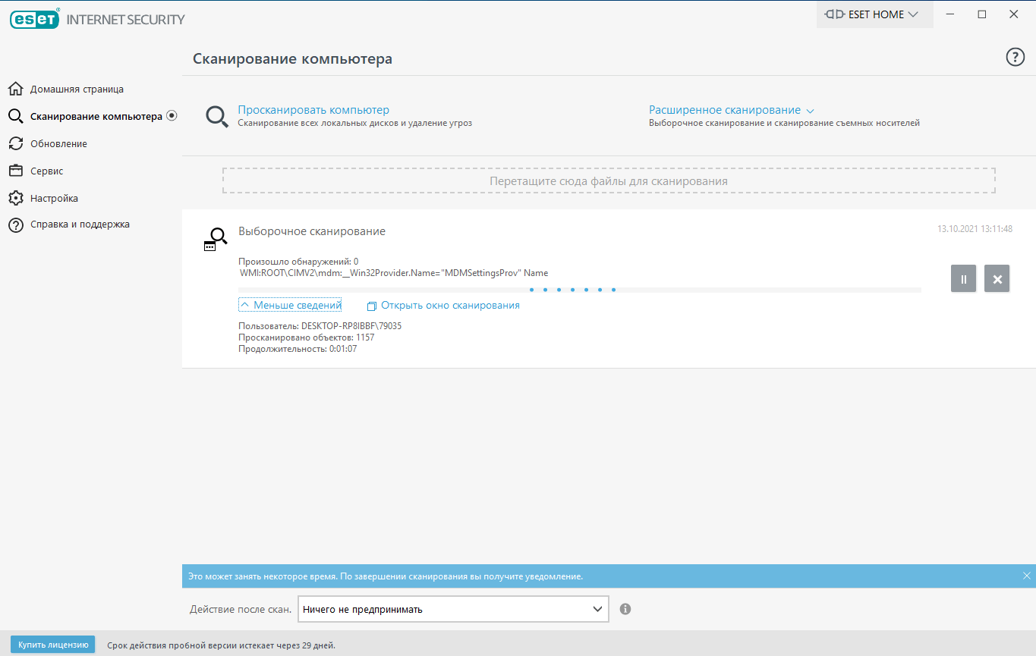Image resolution: width=1036 pixels, height=656 pixels.
Task: Cancel the running scan with X button
Action: [997, 279]
